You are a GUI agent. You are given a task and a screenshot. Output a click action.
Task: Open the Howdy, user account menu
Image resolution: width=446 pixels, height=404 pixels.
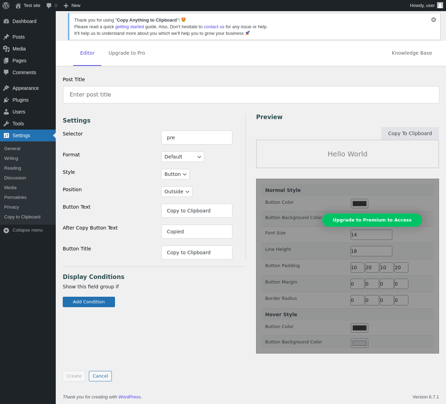click(x=426, y=6)
